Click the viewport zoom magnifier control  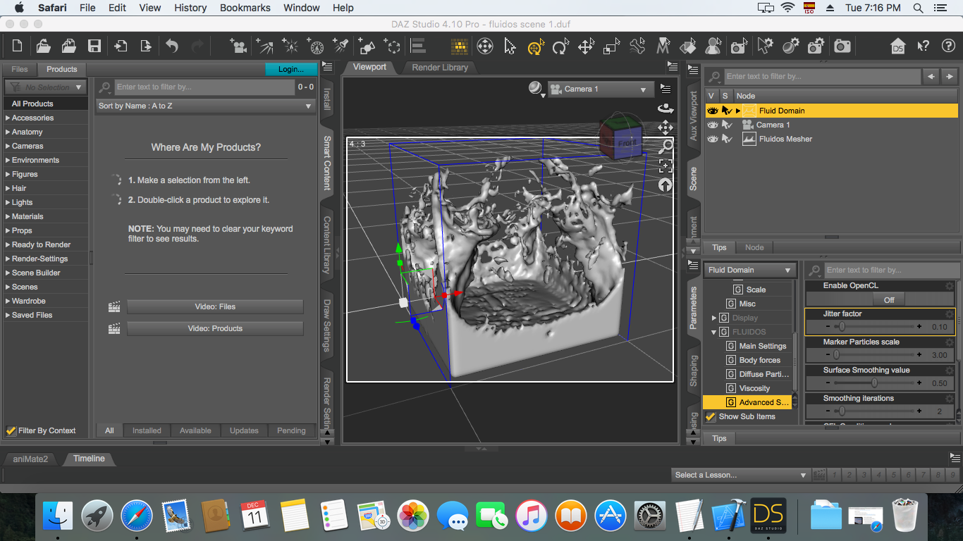pos(665,147)
